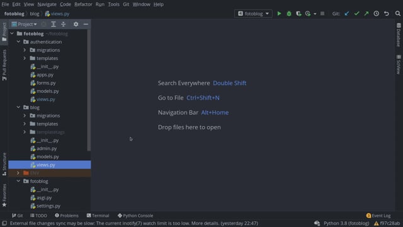This screenshot has height=227, width=403.
Task: Open the Refactor menu
Action: click(x=83, y=4)
